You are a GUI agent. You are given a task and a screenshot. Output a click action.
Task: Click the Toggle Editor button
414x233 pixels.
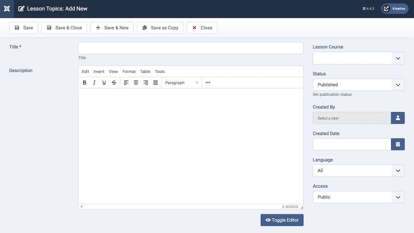(282, 220)
